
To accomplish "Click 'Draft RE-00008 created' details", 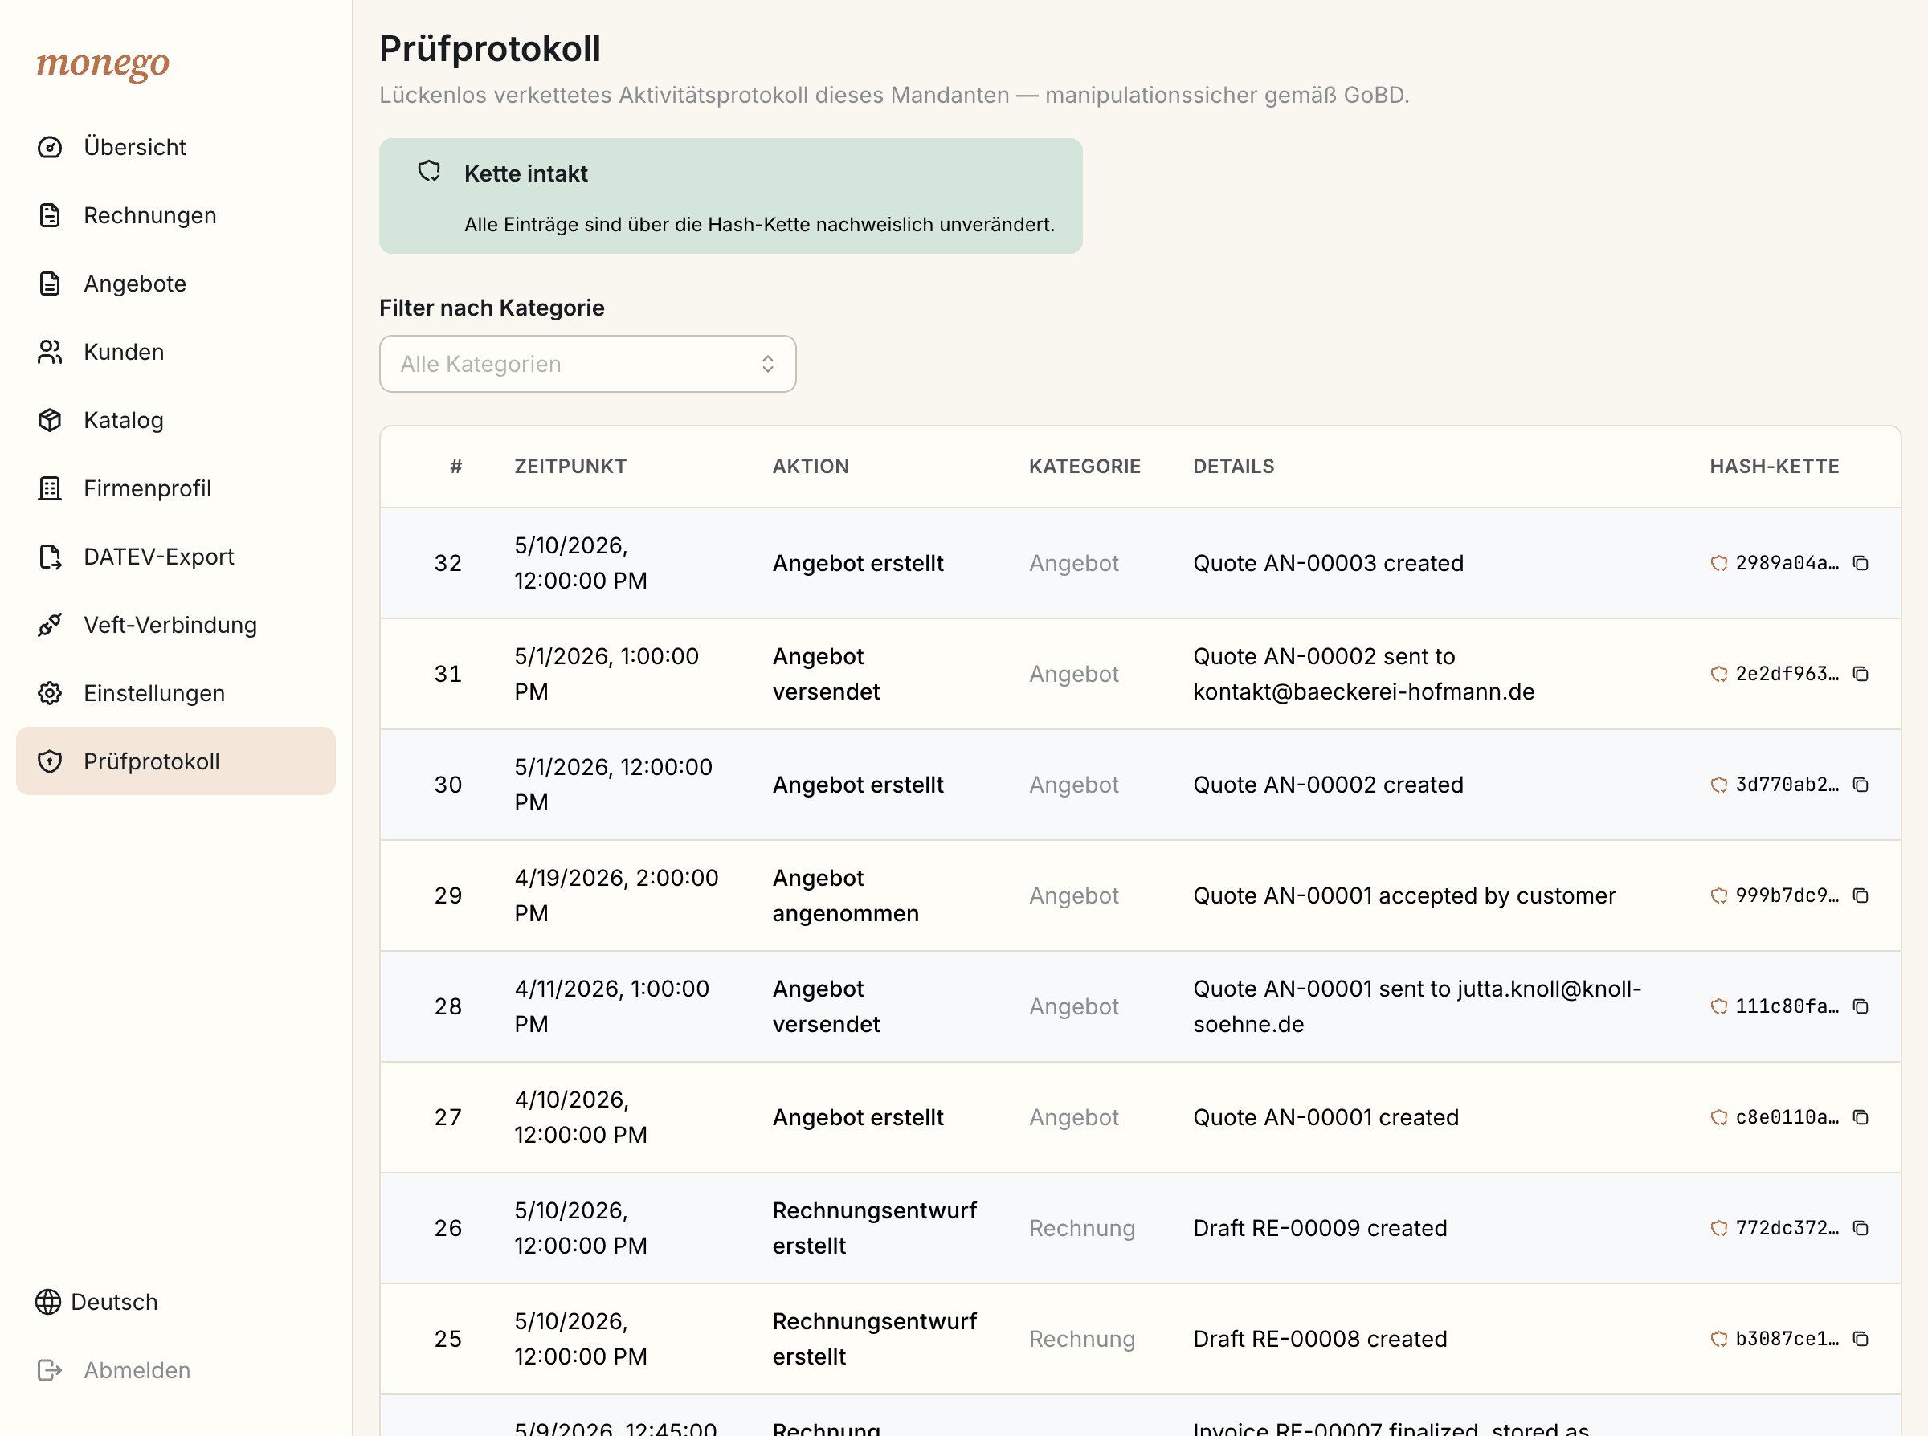I will [1321, 1339].
